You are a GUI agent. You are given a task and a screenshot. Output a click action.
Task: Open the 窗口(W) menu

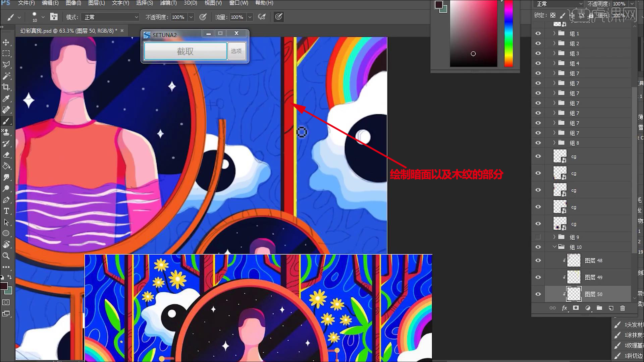tap(239, 3)
